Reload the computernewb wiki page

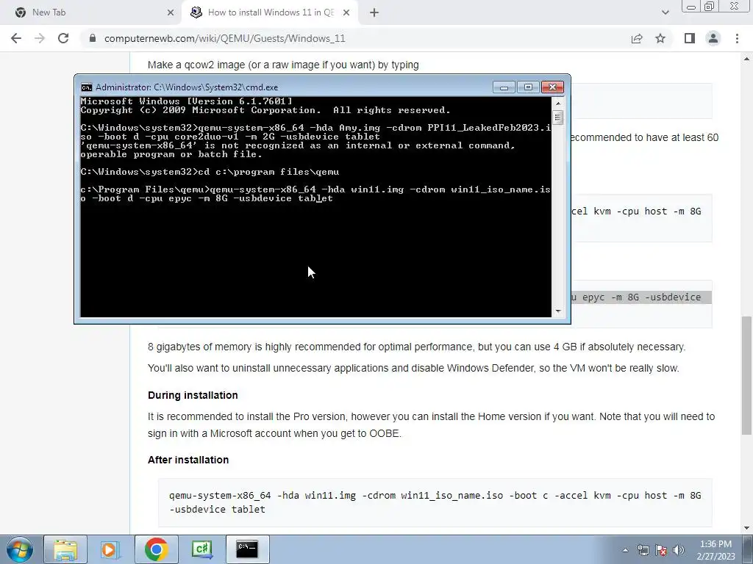pyautogui.click(x=63, y=38)
